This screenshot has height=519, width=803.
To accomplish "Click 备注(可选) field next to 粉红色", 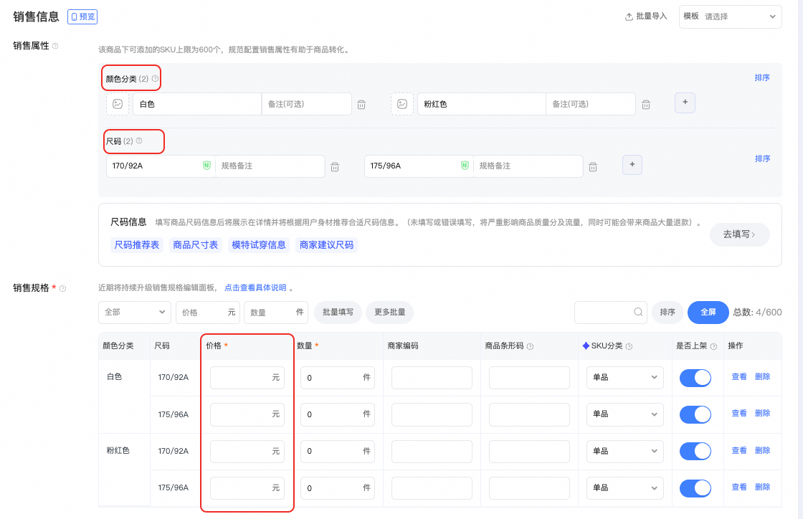I will coord(591,104).
